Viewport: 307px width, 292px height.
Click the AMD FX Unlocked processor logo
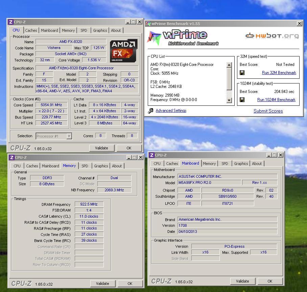coord(123,51)
